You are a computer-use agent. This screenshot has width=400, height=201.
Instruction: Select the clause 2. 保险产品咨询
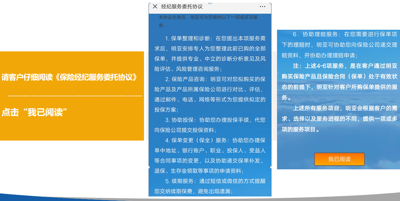tap(210, 94)
